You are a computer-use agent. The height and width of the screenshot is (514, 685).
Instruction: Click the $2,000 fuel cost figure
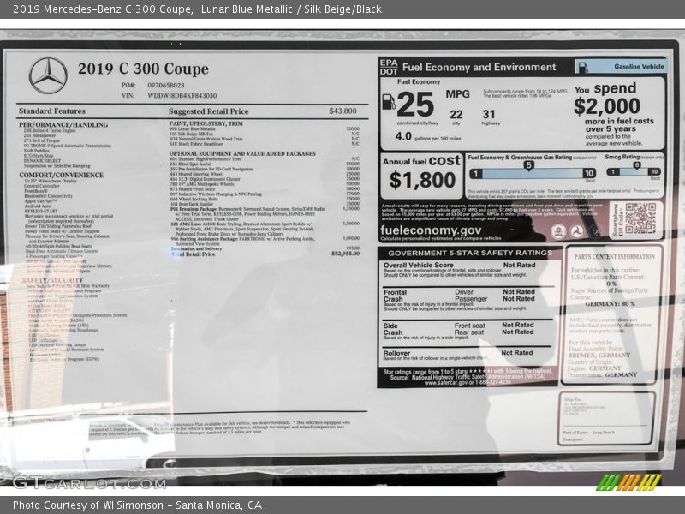pyautogui.click(x=607, y=105)
